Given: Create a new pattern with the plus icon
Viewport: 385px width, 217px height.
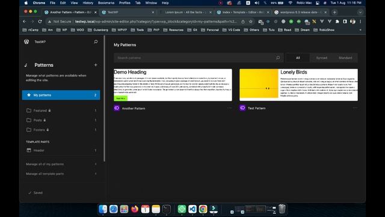Looking at the screenshot, I should click(96, 65).
